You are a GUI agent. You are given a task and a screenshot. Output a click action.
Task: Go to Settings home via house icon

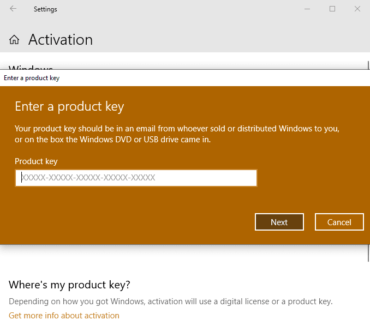tap(14, 40)
